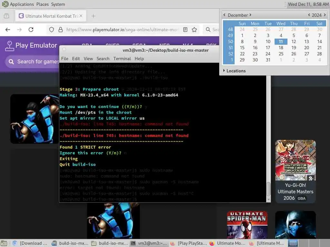Click the padlock site security icon
Viewport: 330px width, 247px height.
point(61,30)
